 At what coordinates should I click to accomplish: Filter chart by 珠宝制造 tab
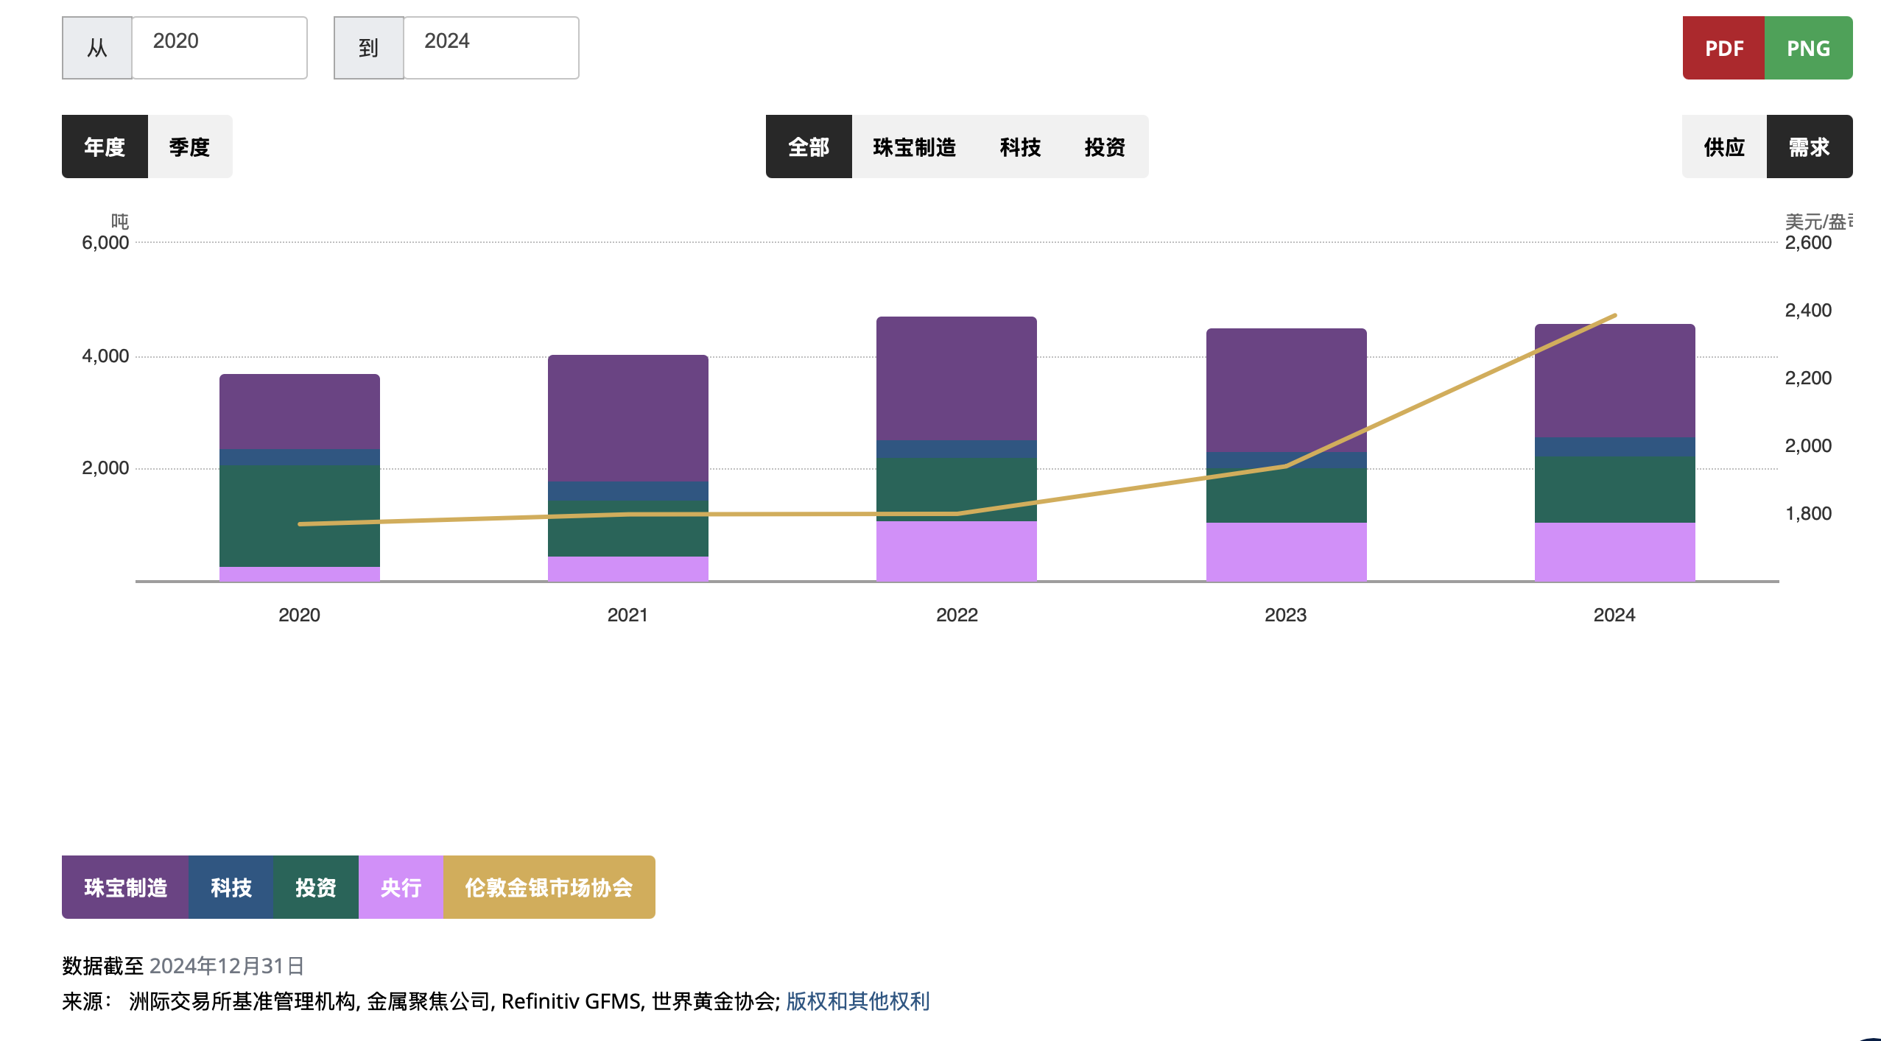click(914, 147)
